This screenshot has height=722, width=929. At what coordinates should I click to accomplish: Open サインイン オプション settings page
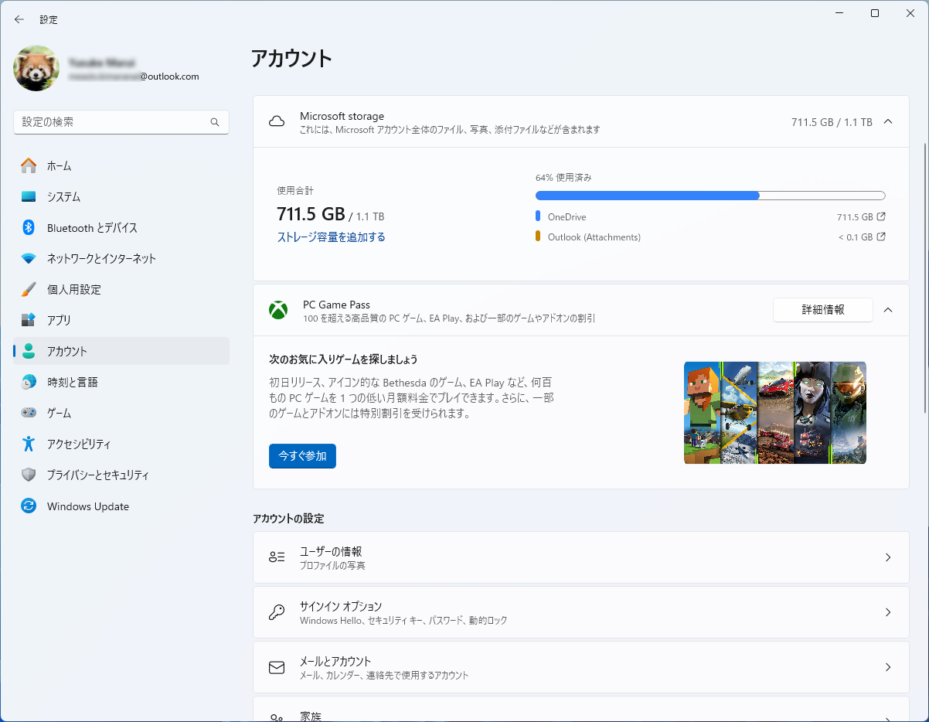click(580, 612)
